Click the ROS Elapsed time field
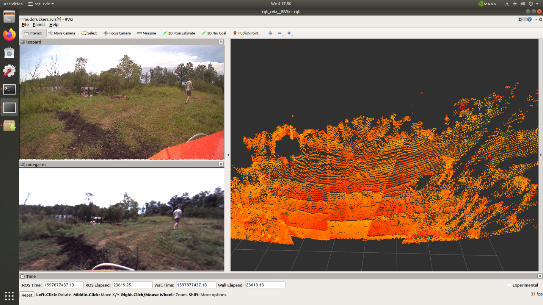This screenshot has height=305, width=543. (x=132, y=285)
